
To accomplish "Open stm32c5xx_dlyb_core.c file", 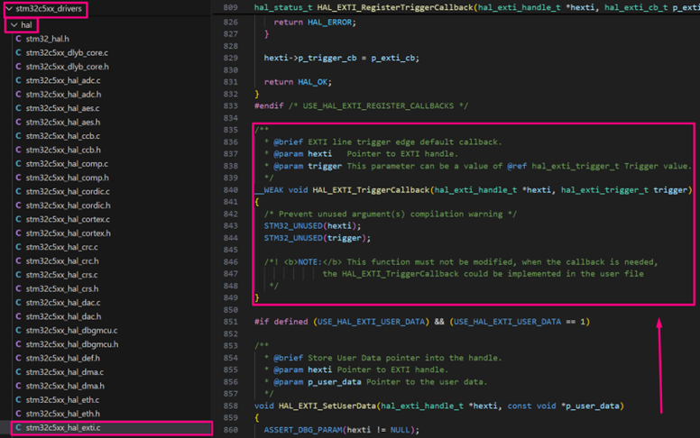I will [67, 52].
